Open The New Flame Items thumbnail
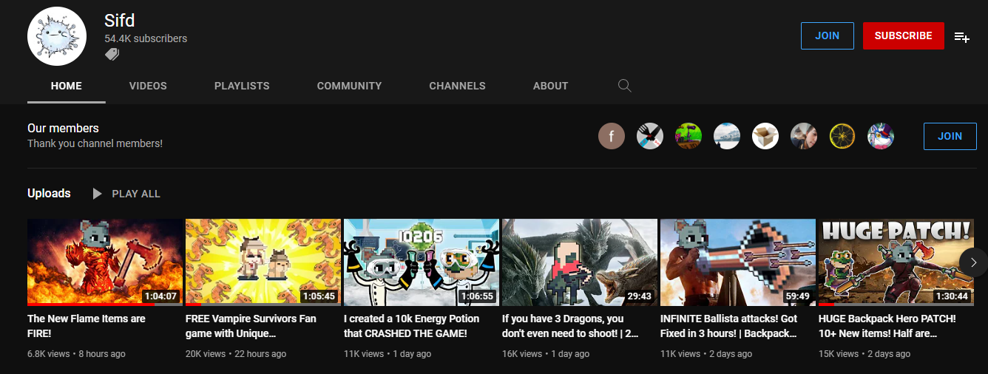 (105, 262)
